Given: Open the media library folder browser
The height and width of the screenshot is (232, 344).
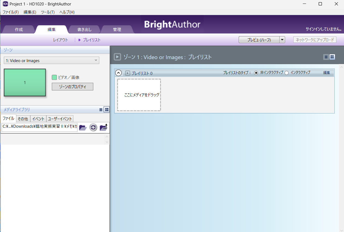Looking at the screenshot, I should click(83, 127).
